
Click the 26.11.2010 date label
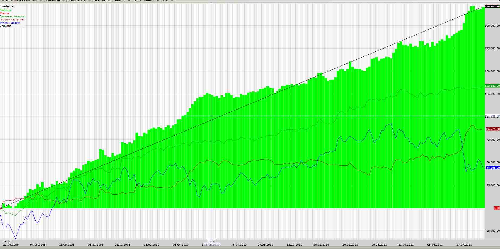tap(321, 245)
